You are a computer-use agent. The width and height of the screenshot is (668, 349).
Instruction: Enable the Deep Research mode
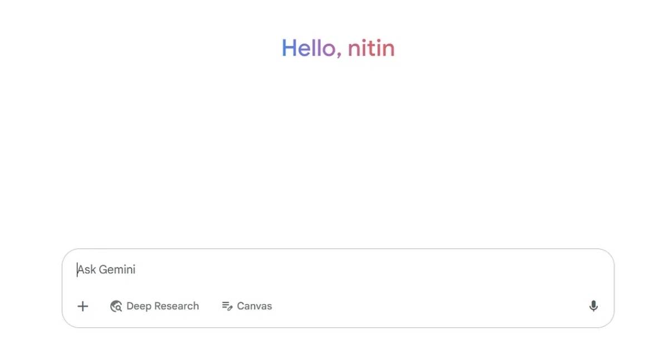tap(155, 306)
